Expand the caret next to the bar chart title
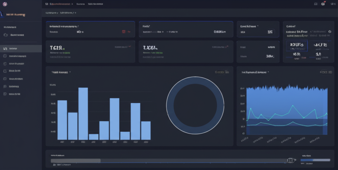This screenshot has height=170, width=338. pos(70,72)
